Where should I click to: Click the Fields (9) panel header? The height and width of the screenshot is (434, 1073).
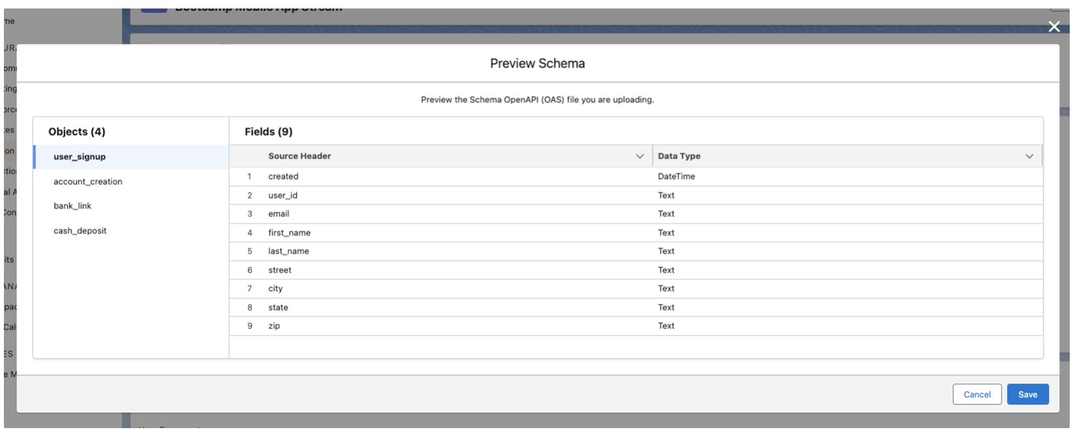[269, 131]
